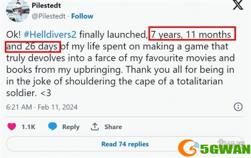Click the Reply text label
Screen dimensions: 251x158
click(x=71, y=127)
